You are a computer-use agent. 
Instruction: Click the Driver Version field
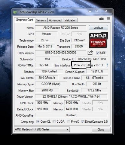pyautogui.click(x=71, y=97)
